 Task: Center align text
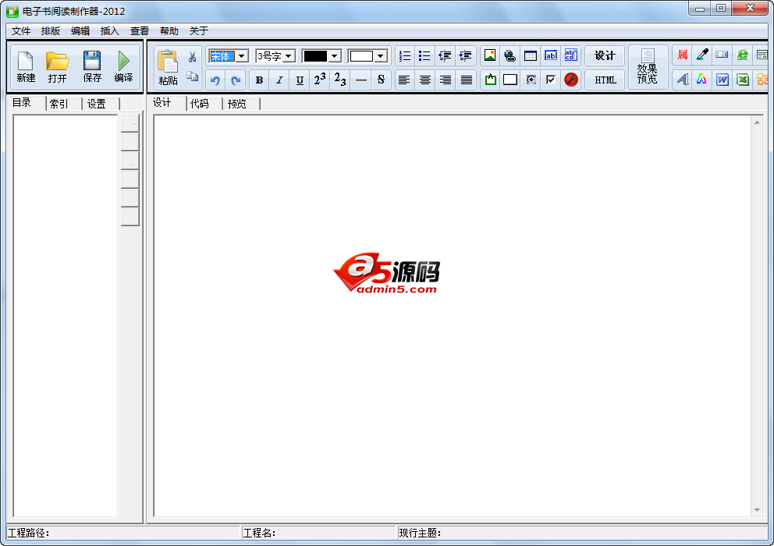point(425,80)
